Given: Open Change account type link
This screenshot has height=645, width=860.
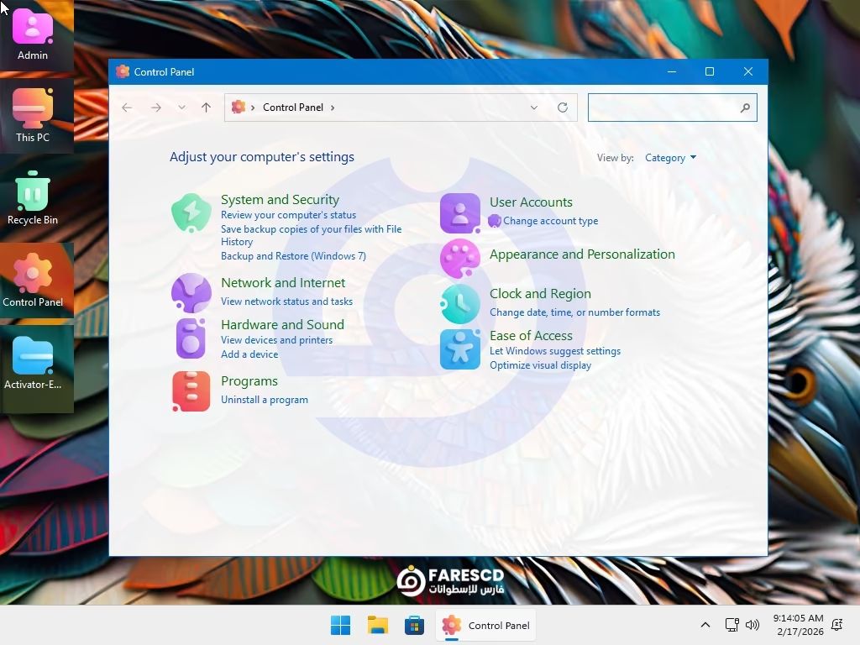Looking at the screenshot, I should tap(550, 221).
